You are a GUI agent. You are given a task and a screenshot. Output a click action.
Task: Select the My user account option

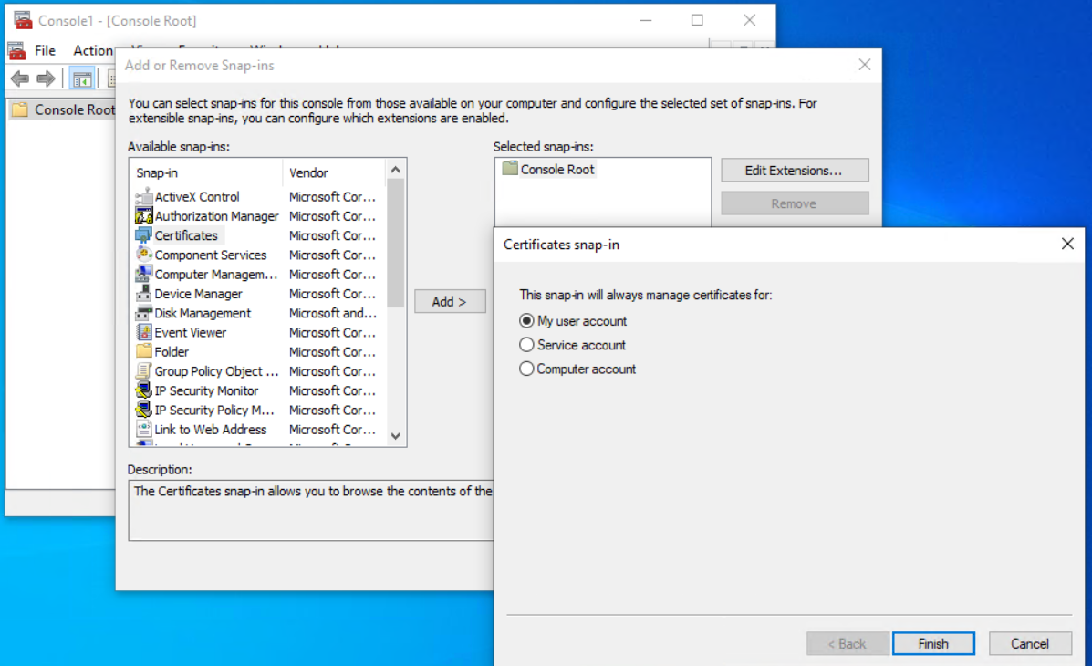526,321
